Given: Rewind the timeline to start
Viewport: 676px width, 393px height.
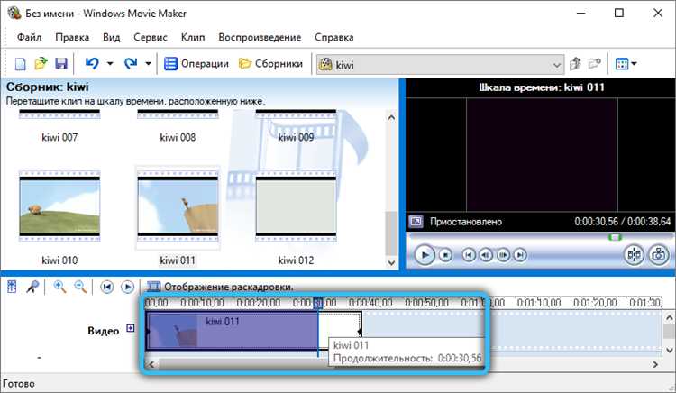Looking at the screenshot, I should click(107, 287).
